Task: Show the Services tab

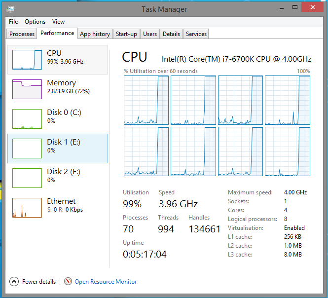Action: 196,34
